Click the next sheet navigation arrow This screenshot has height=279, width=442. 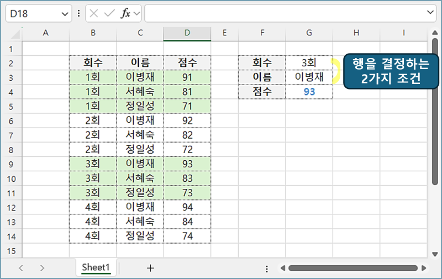pos(42,268)
